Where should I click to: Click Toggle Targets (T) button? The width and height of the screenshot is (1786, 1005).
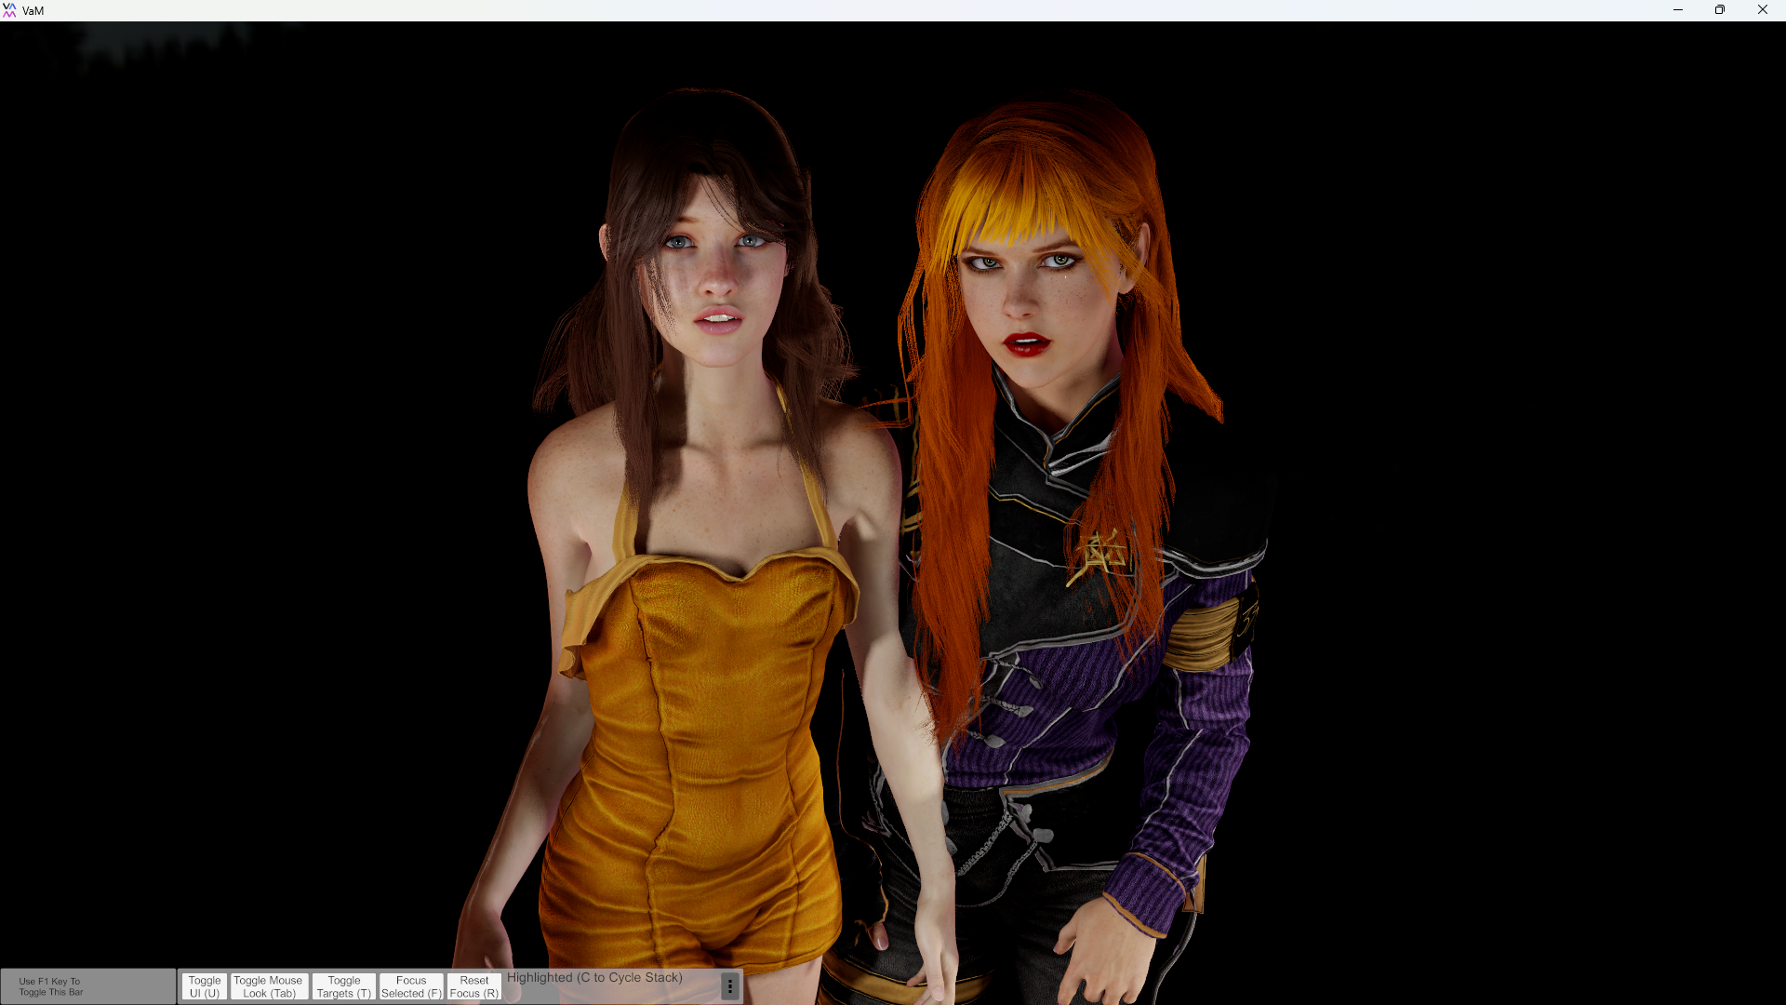[x=344, y=986]
